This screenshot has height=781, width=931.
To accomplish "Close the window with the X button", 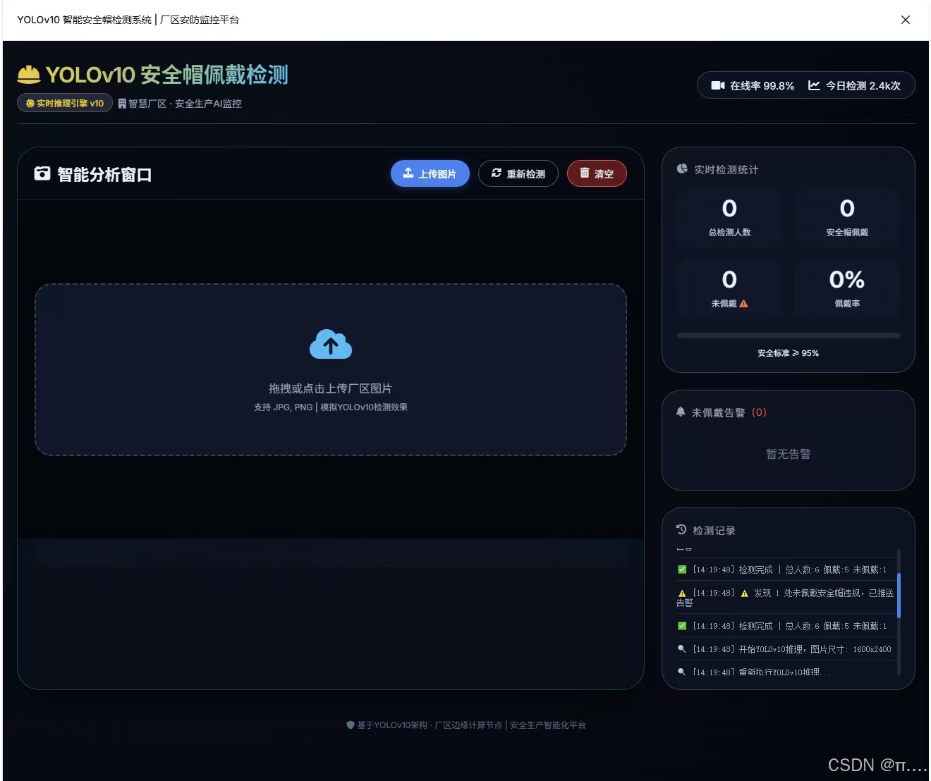I will [x=906, y=20].
